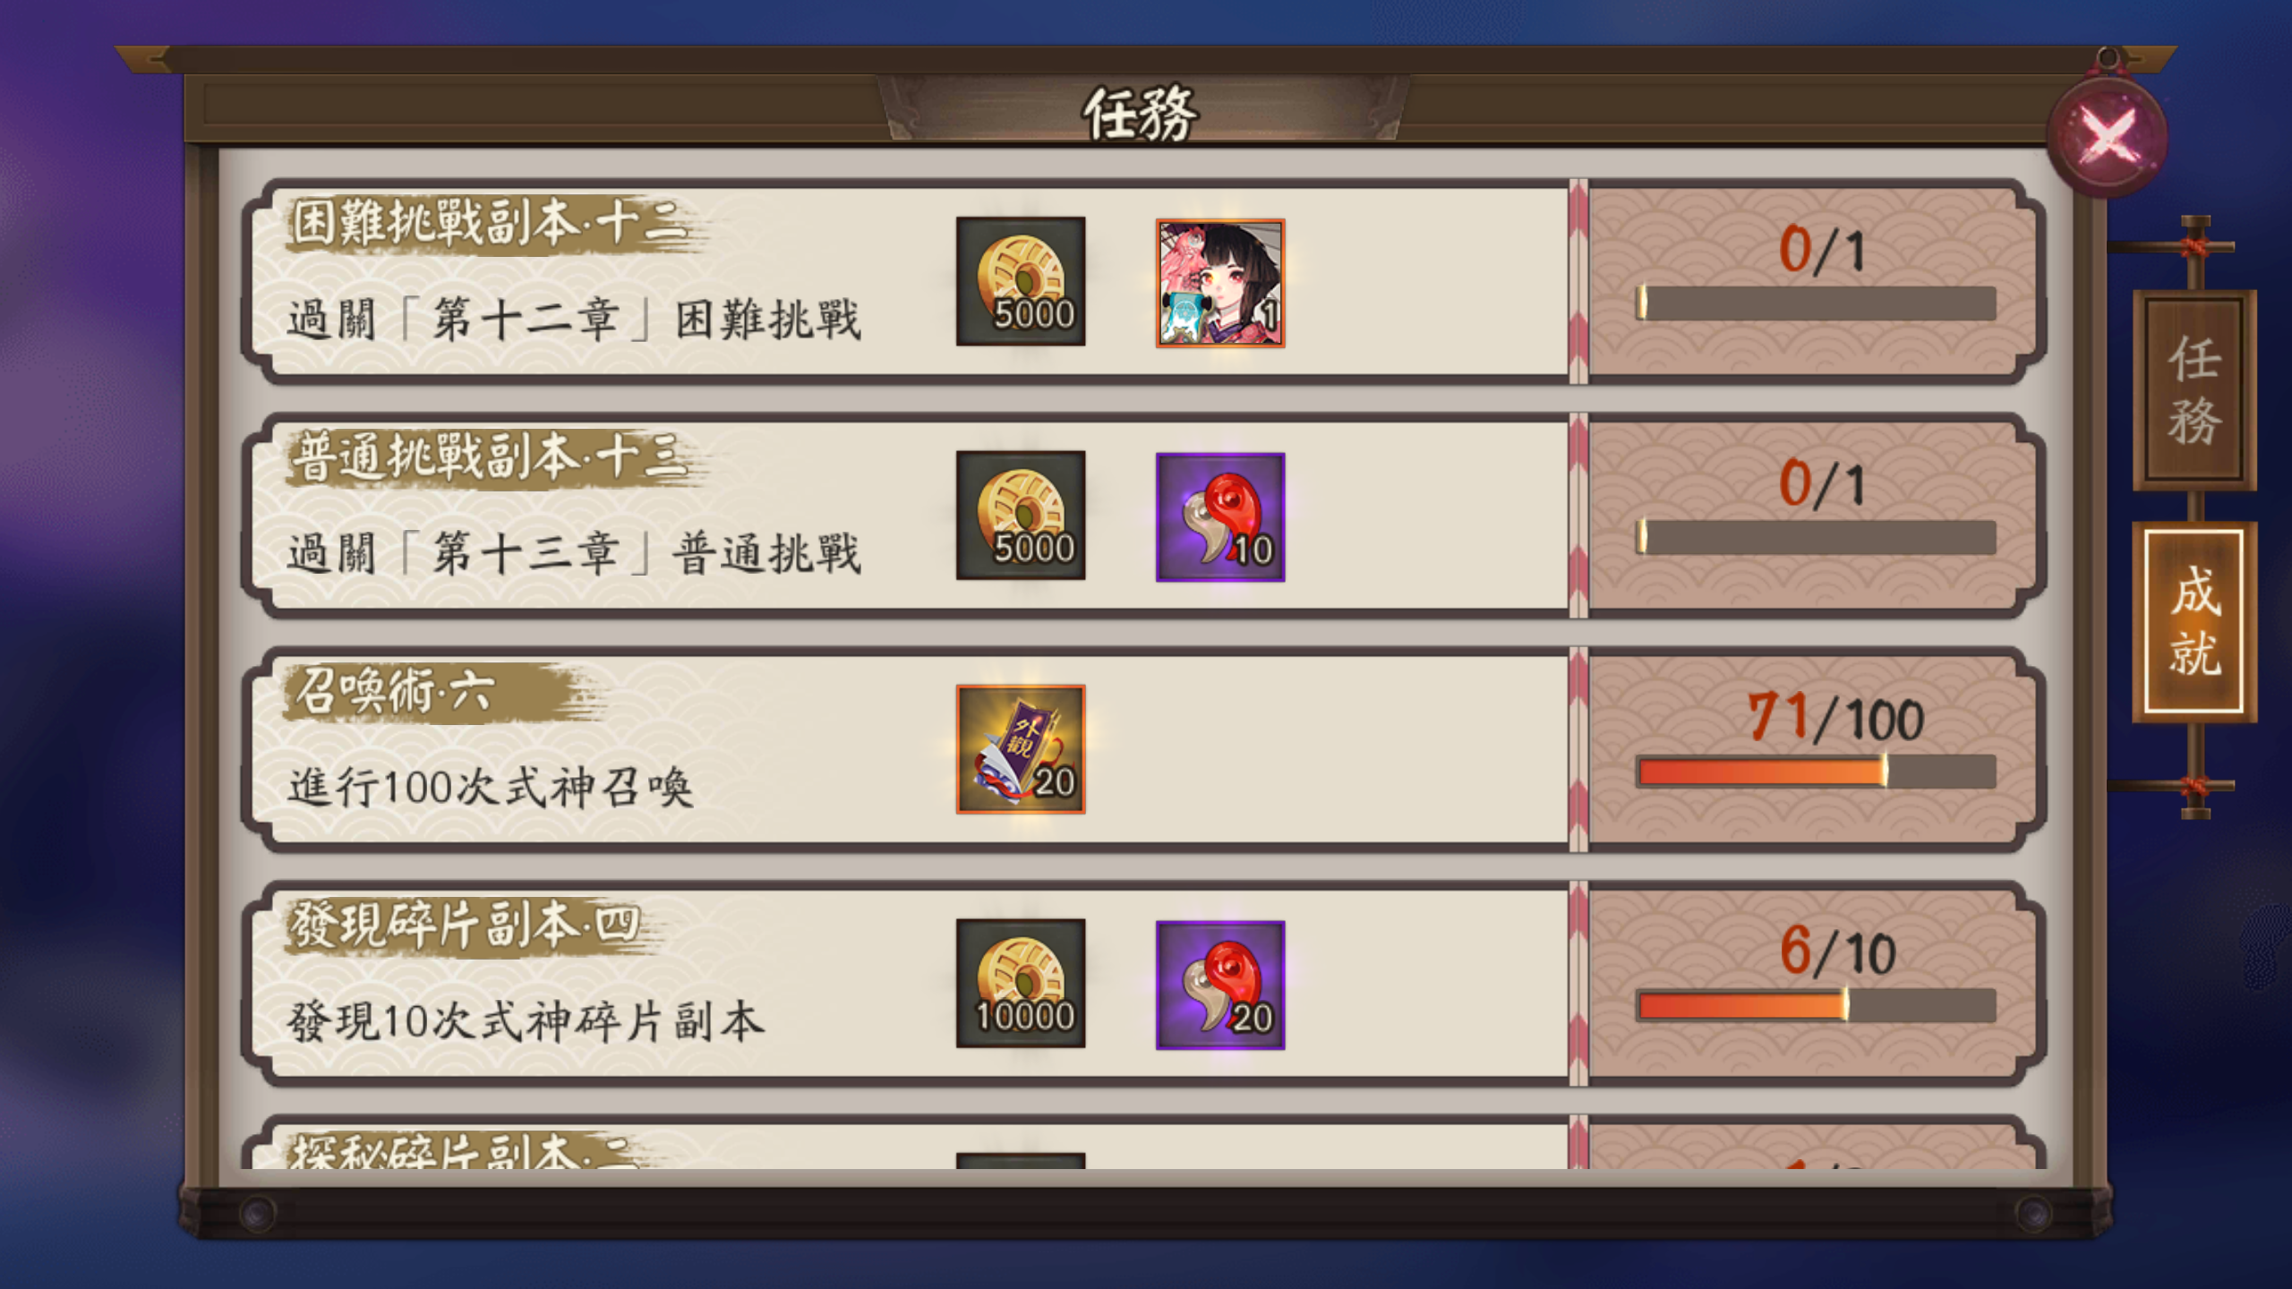2292x1289 pixels.
Task: Click the 10000 gold coin reward icon
Action: click(1021, 983)
